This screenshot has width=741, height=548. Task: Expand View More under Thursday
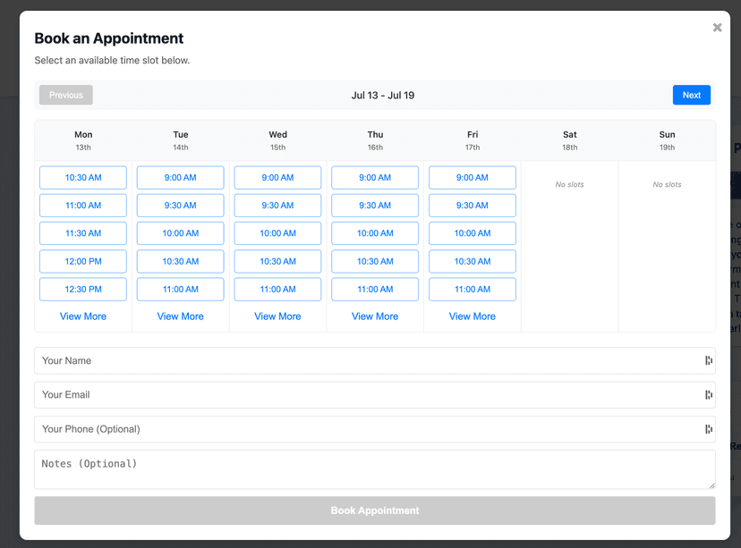(375, 316)
